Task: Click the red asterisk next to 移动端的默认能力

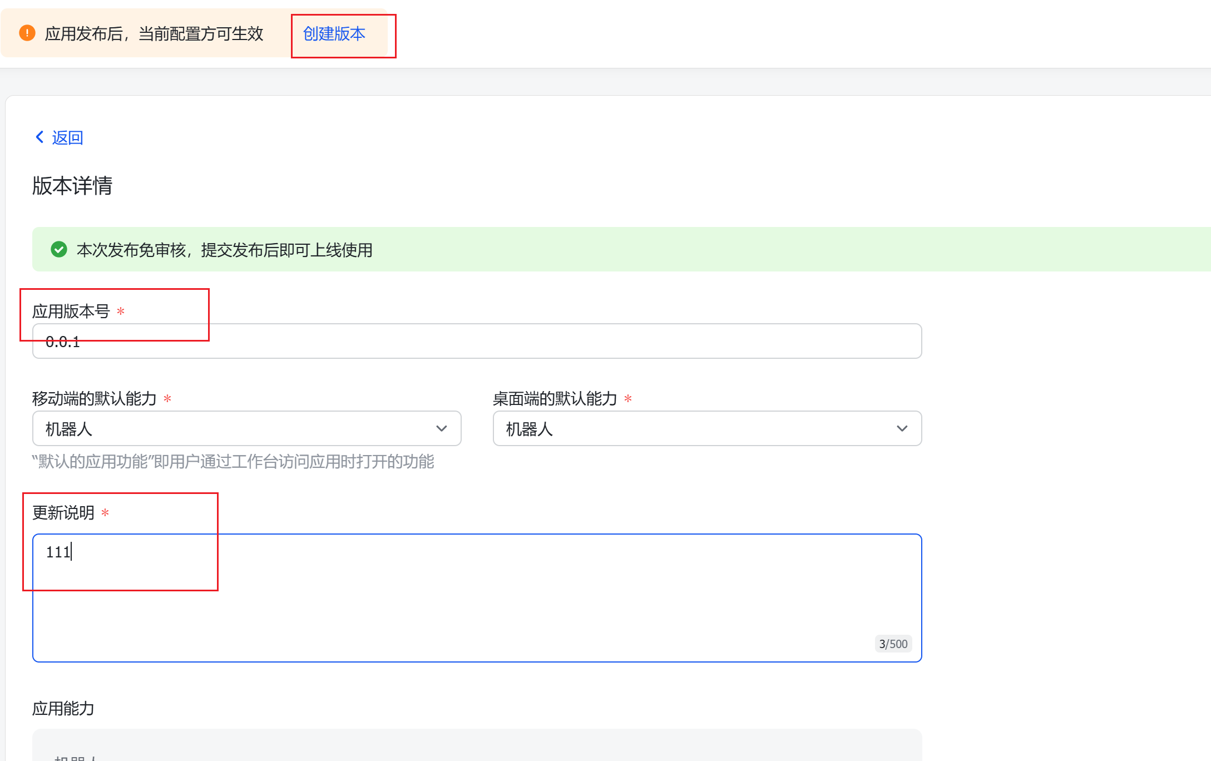Action: point(167,398)
